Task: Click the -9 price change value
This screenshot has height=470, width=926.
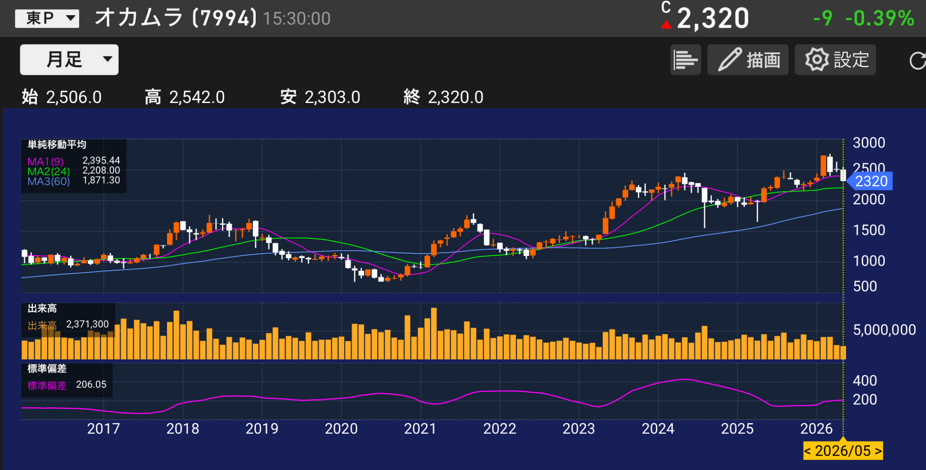Action: (823, 18)
